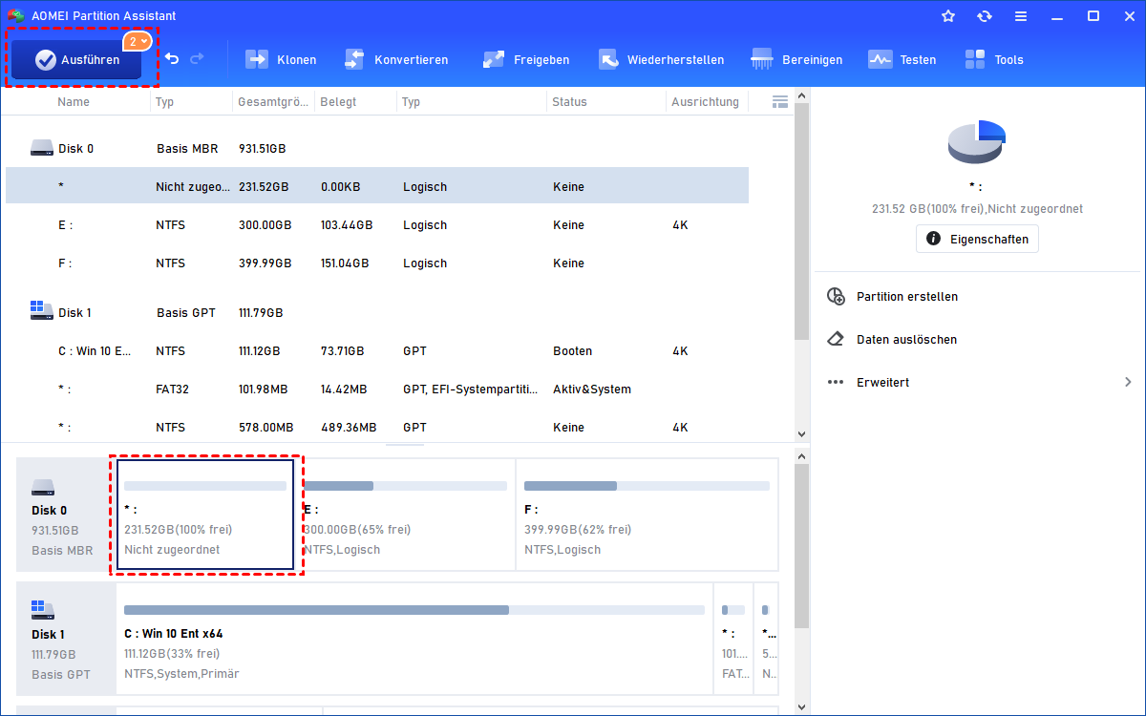
Task: Click the second Typ column header
Action: coord(411,101)
